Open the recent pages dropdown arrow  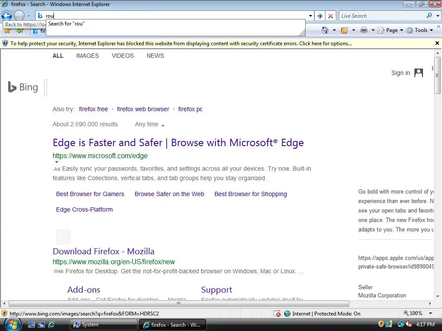click(28, 16)
